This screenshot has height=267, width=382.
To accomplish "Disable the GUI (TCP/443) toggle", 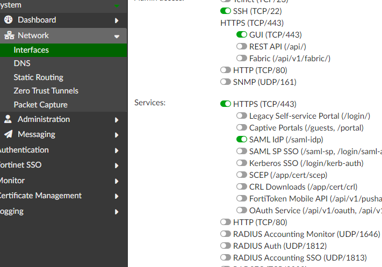I will coord(242,34).
